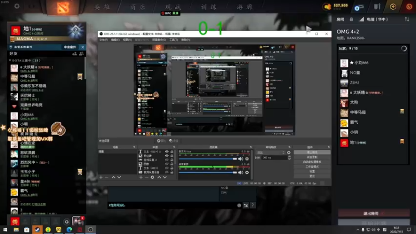Mute the desktop audio speaker icon
Viewport: 416px width, 234px height.
[x=240, y=173]
